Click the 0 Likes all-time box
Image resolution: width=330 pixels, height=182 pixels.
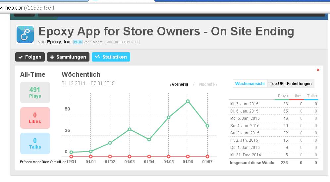35,118
